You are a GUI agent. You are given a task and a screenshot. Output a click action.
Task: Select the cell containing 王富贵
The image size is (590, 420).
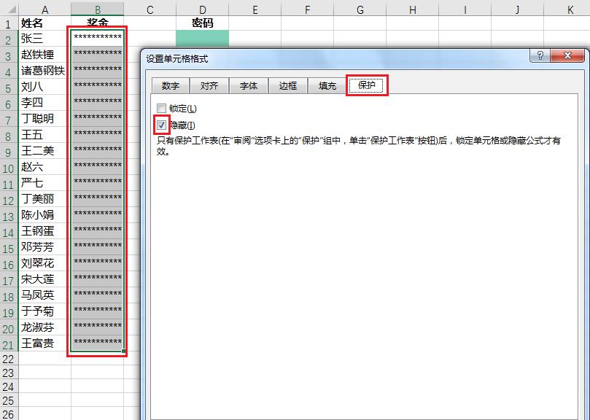[x=44, y=343]
